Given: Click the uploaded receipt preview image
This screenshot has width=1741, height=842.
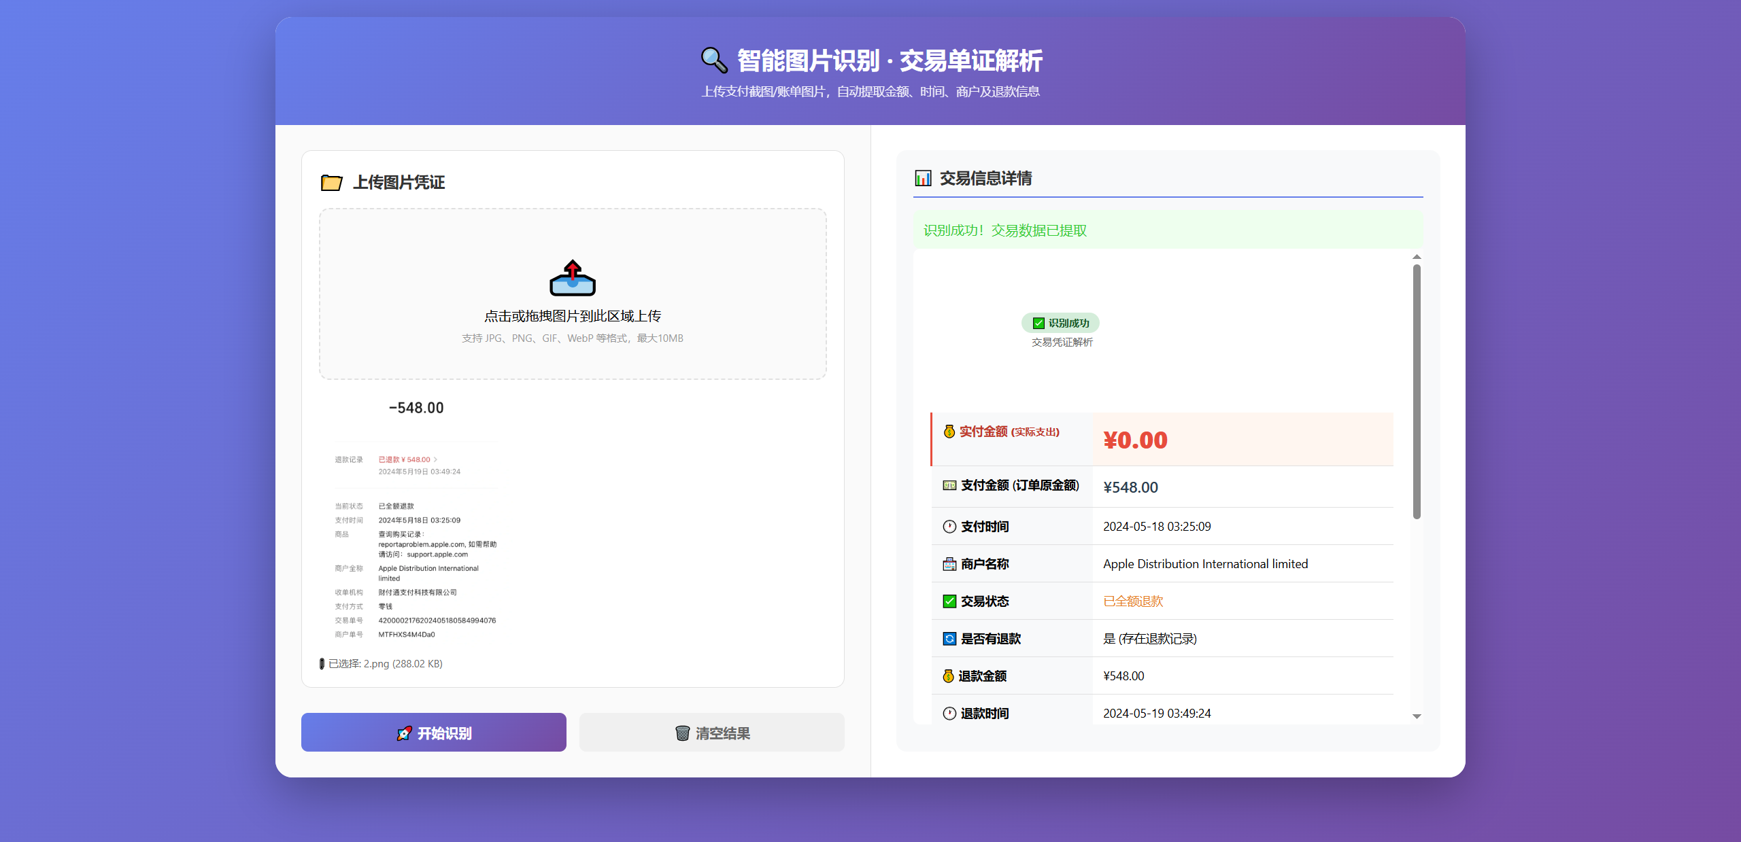Looking at the screenshot, I should (416, 516).
